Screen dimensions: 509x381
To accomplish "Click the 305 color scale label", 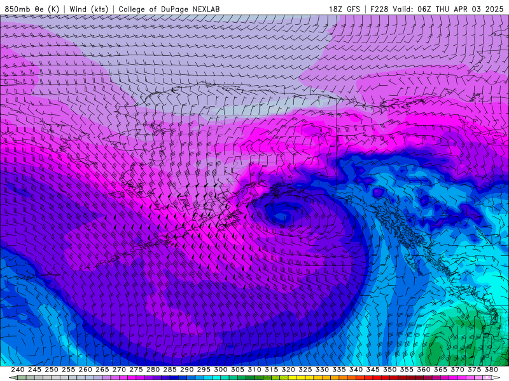I will 237,370.
